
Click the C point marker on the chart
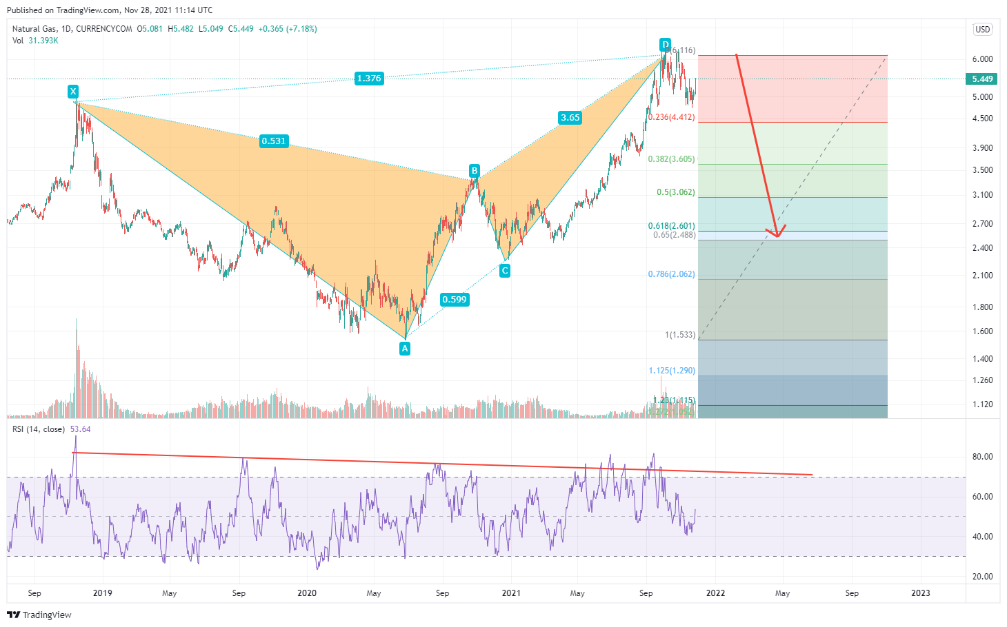(505, 271)
